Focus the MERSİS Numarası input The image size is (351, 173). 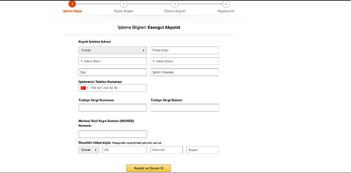pos(113,134)
